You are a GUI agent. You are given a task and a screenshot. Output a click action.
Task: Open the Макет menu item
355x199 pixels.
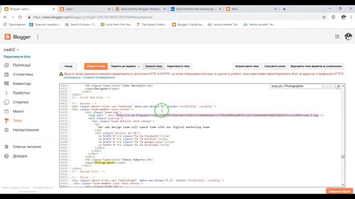pyautogui.click(x=18, y=111)
